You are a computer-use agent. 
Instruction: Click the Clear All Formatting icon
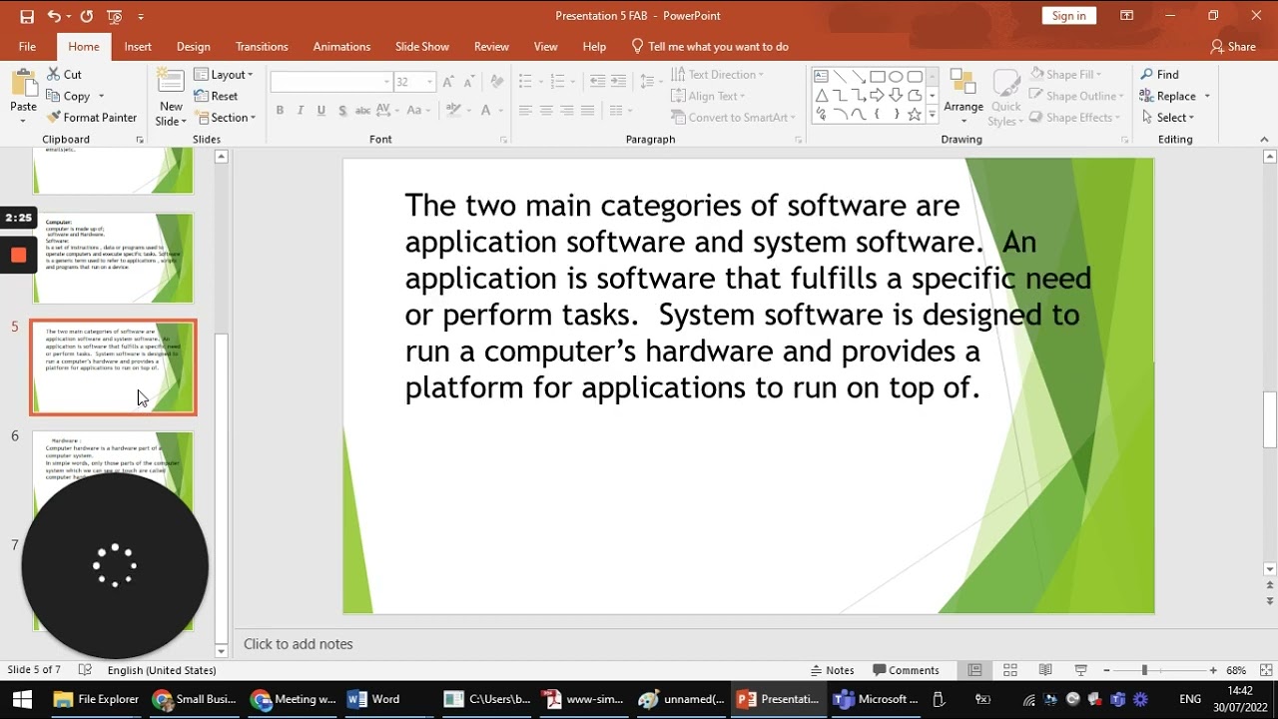[x=496, y=82]
